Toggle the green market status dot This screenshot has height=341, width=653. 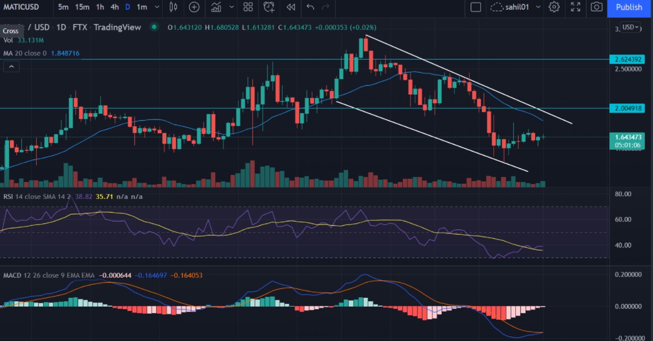pyautogui.click(x=155, y=27)
